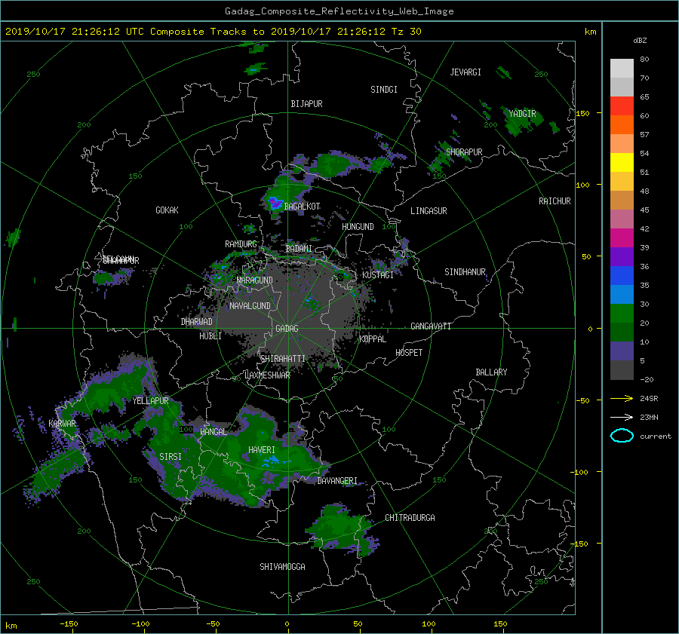
Task: Pick the lightest gray swatch below 80
Action: pos(622,68)
